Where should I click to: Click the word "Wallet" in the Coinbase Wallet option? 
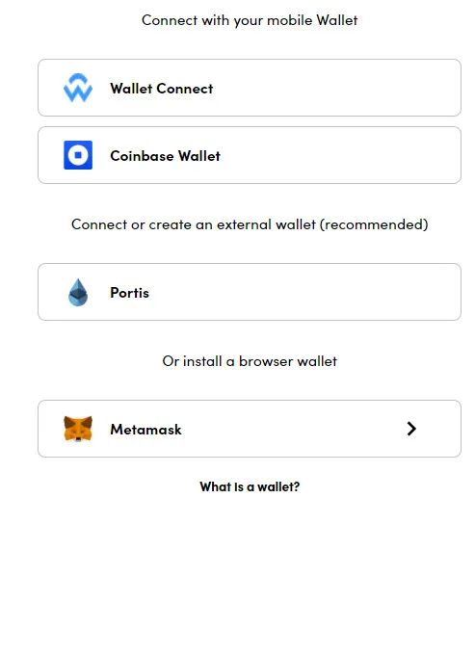(x=199, y=156)
